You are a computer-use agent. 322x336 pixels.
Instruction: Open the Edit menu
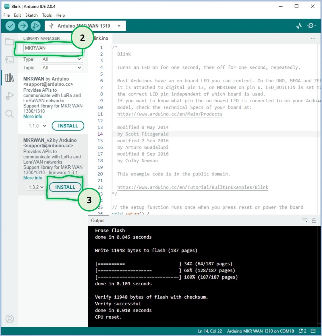[x=17, y=15]
